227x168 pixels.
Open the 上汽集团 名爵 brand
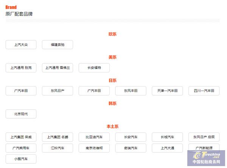pos(58,137)
